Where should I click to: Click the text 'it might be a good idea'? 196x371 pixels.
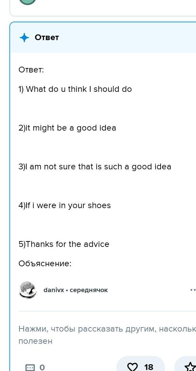click(x=67, y=128)
